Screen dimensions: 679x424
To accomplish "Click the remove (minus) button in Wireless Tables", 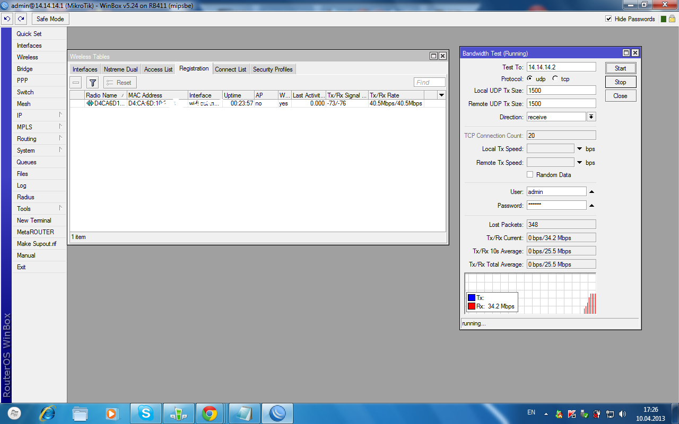I will point(76,83).
